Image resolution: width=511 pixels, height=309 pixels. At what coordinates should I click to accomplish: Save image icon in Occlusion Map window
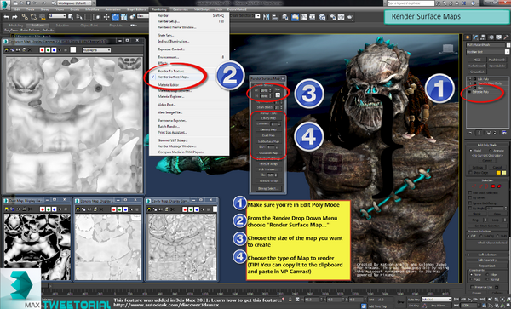(x=7, y=50)
